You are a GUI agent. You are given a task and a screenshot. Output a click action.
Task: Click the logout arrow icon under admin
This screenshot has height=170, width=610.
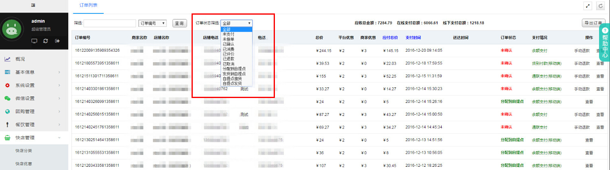(x=57, y=41)
